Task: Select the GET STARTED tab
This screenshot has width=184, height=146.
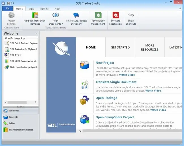Action: click(x=120, y=47)
